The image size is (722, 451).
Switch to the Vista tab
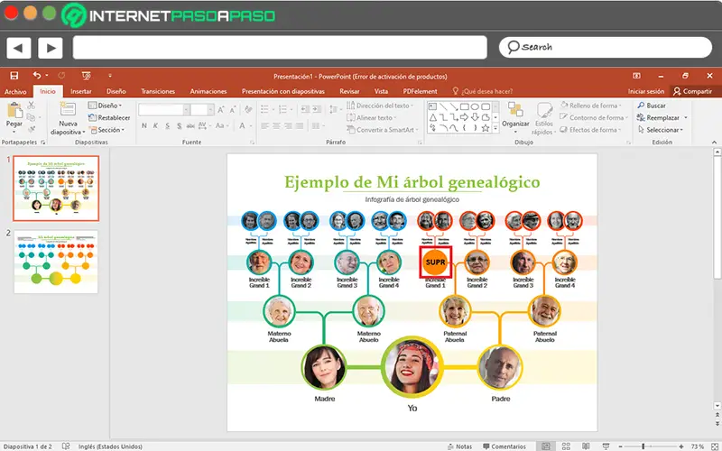[x=381, y=91]
